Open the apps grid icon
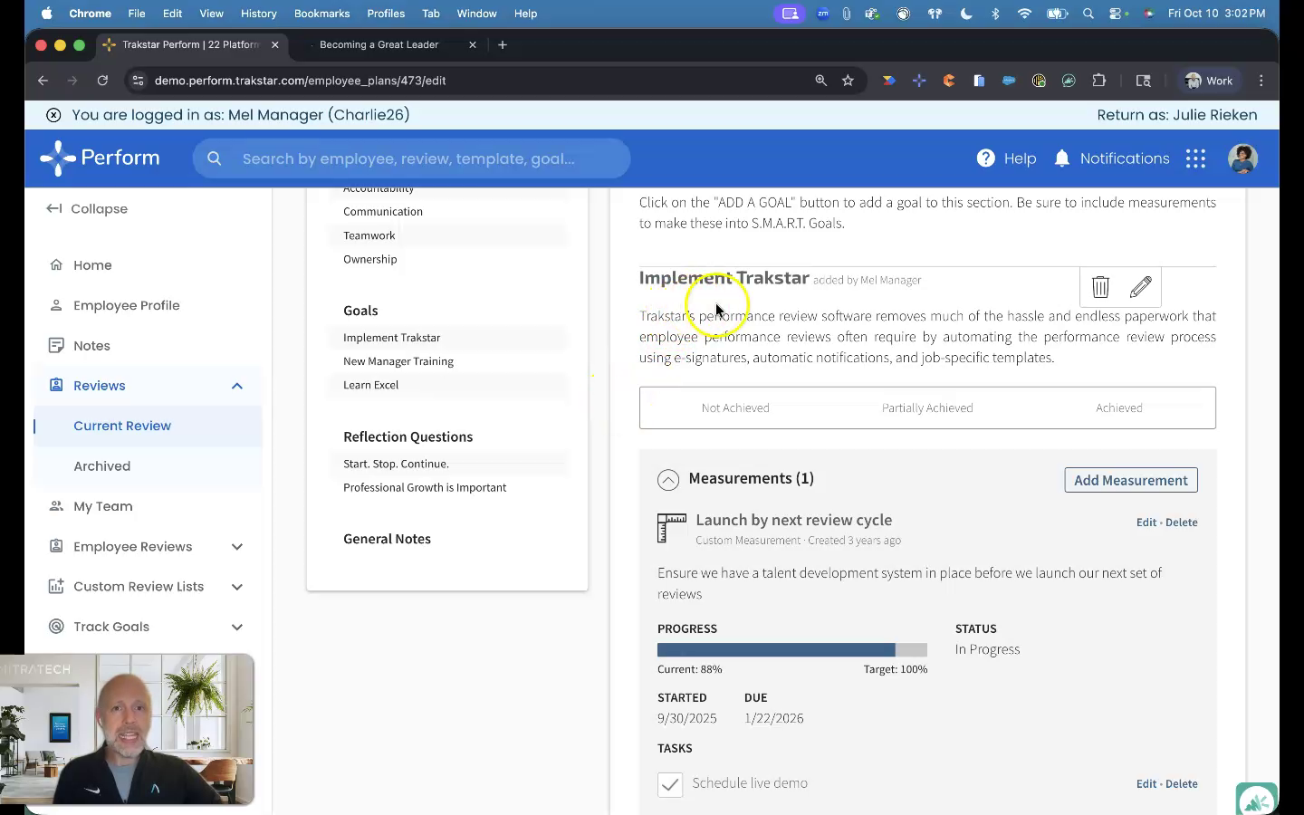The width and height of the screenshot is (1304, 815). (1195, 158)
